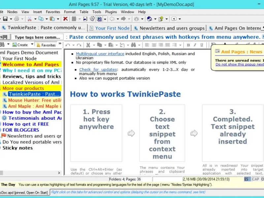Click the Undo arrow in editor toolbar

[68, 45]
